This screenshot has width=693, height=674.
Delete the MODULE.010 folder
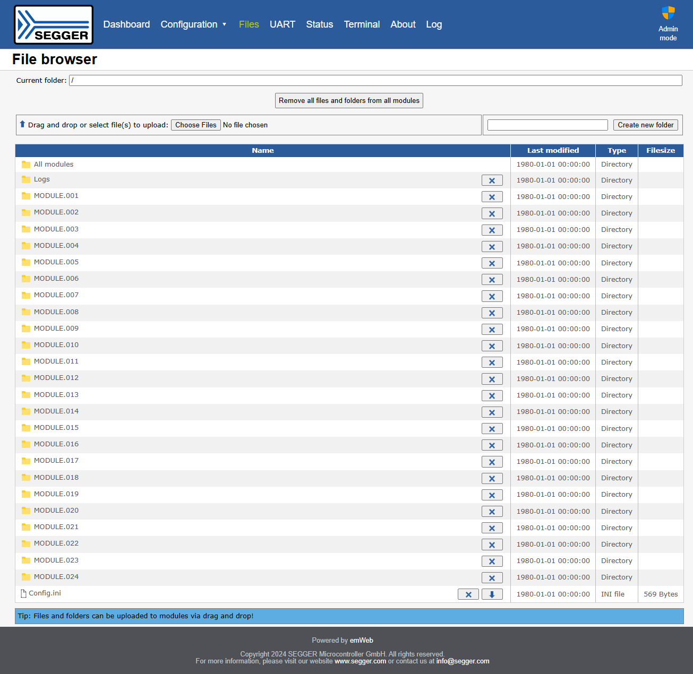[x=492, y=346]
